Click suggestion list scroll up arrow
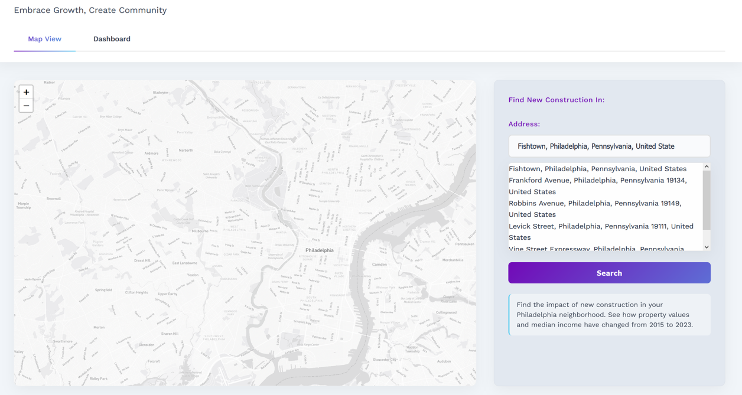The height and width of the screenshot is (395, 742). tap(707, 167)
